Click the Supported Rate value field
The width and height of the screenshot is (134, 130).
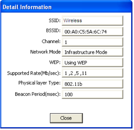(93, 73)
